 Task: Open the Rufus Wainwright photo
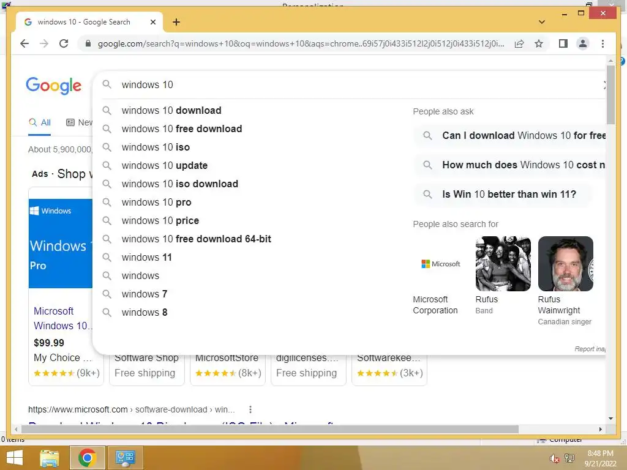pos(565,264)
